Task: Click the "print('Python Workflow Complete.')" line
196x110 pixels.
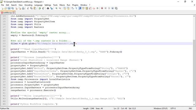Action: [34, 104]
